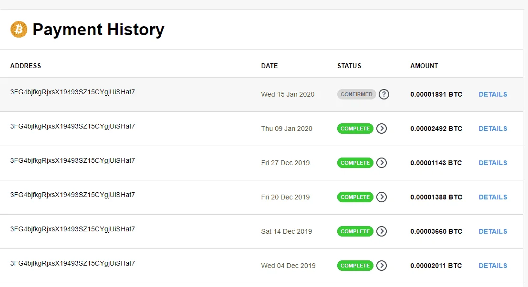The height and width of the screenshot is (287, 528).
Task: Open the arrow icon for the Sat 14 Dec 2019 payment
Action: 382,231
